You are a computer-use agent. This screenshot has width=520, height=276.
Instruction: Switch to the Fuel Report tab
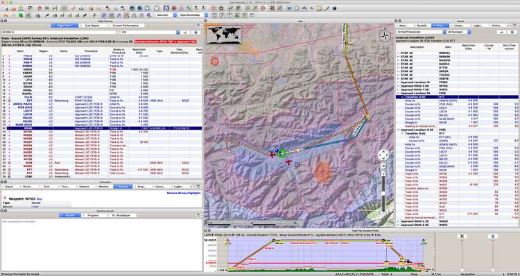coord(92,26)
